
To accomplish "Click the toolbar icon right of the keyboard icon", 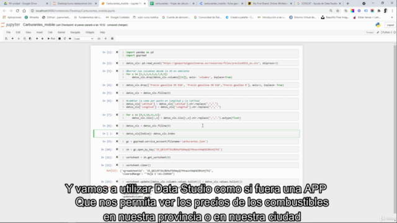I will pos(105,38).
